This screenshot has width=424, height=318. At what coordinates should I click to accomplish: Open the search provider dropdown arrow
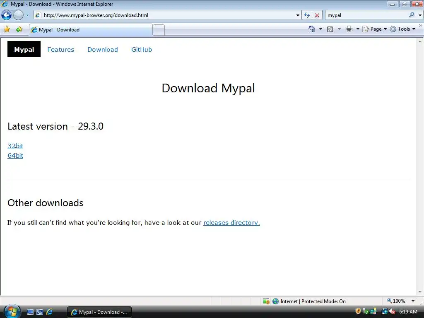[420, 15]
